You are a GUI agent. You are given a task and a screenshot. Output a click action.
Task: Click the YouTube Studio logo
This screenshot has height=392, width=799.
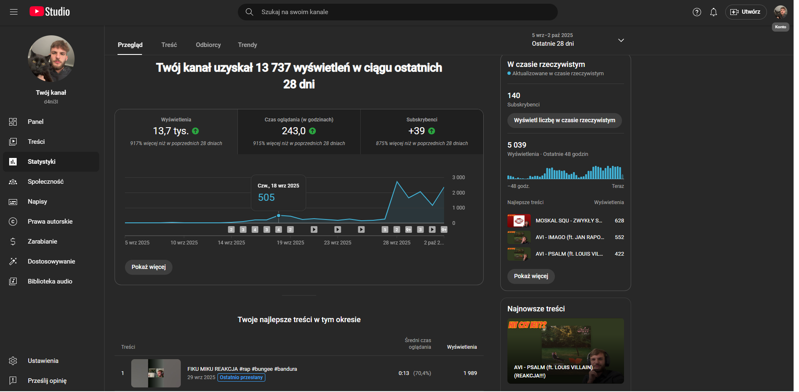coord(50,12)
